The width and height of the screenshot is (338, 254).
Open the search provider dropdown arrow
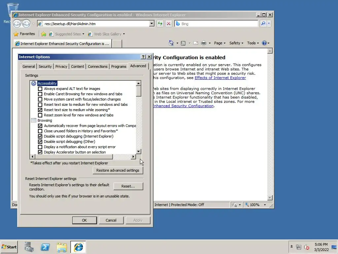click(269, 23)
